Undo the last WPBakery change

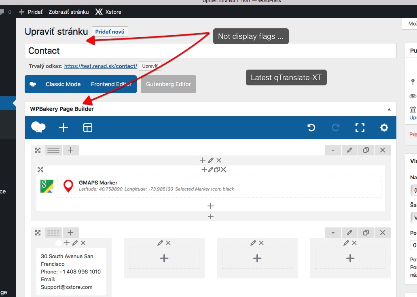[311, 127]
